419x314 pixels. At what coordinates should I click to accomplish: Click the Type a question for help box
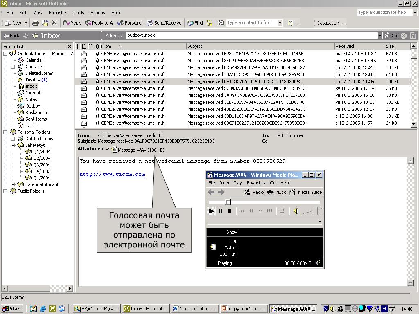pos(385,12)
